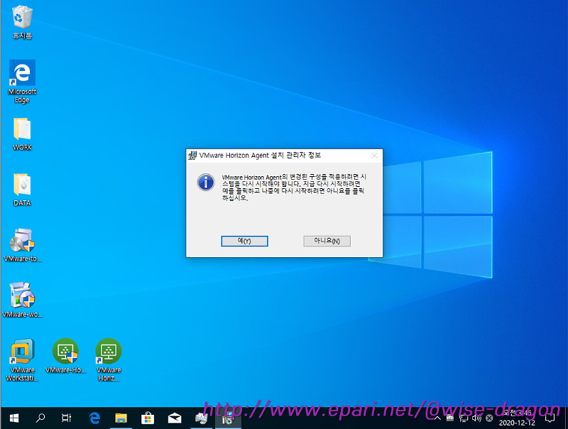Open the Windows Start menu
Viewport: 568px width, 429px height.
[13, 418]
